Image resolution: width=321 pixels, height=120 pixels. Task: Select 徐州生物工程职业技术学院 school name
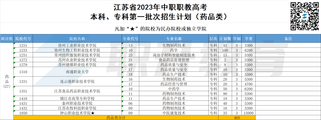77,50
